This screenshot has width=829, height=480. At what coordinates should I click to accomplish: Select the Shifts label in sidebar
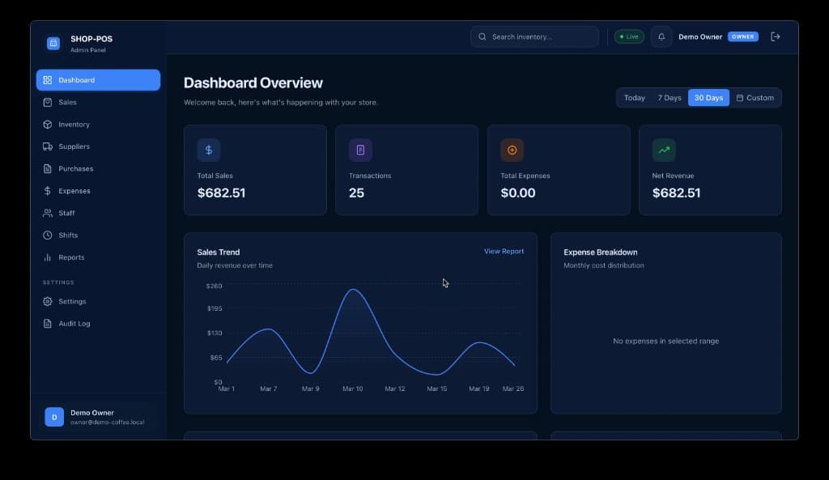(x=68, y=236)
